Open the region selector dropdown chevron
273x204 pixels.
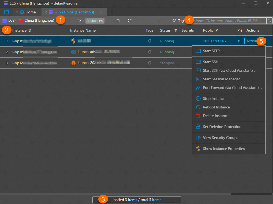pyautogui.click(x=79, y=20)
